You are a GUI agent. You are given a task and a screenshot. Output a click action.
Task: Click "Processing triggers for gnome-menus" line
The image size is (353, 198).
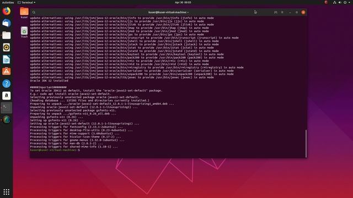77,140
